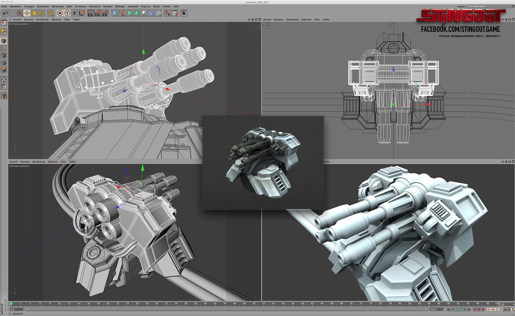Click the start frame field showing 0 B
Viewport: 515px width, 316px height.
(16, 309)
